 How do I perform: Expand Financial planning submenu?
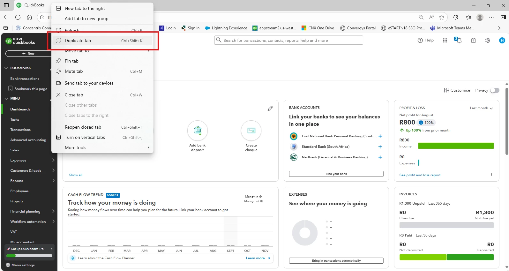click(53, 211)
